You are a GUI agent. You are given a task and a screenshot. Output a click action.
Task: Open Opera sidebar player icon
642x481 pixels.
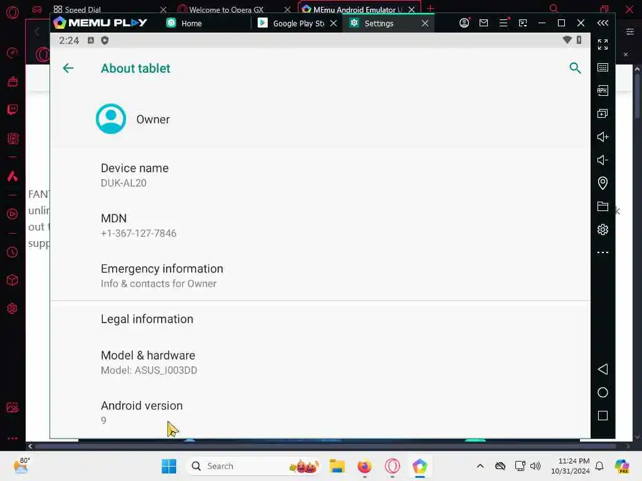pos(13,214)
